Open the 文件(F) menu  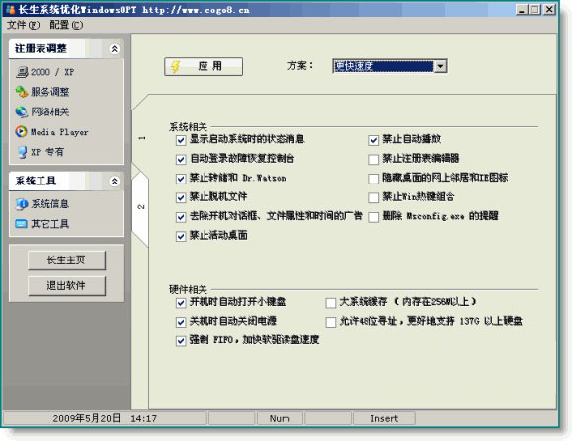(23, 25)
